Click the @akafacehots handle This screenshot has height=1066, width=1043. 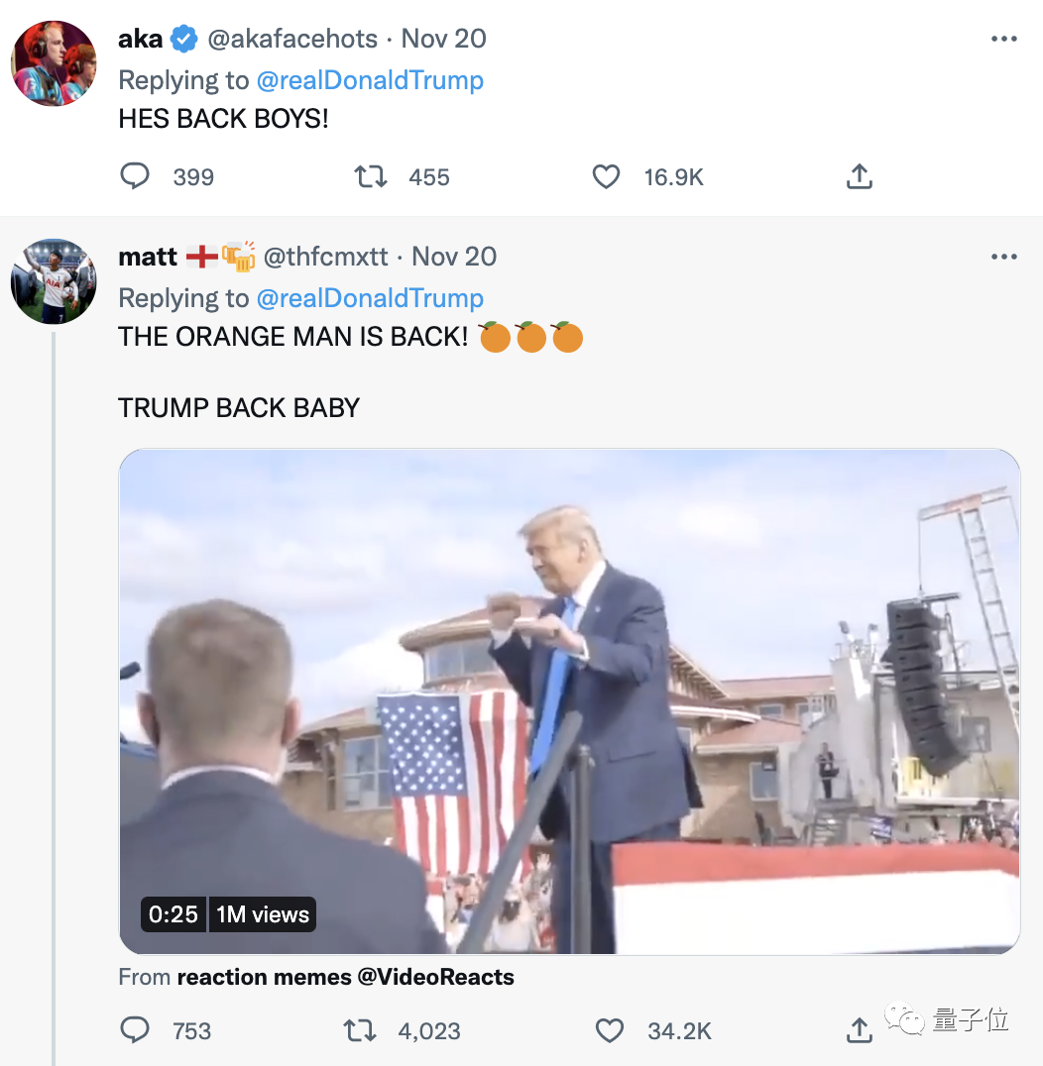pos(292,39)
